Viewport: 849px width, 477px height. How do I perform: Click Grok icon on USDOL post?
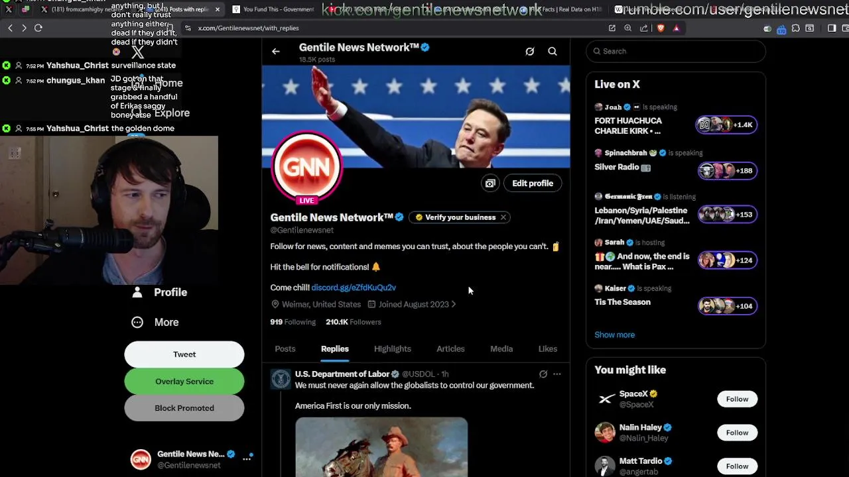(543, 374)
